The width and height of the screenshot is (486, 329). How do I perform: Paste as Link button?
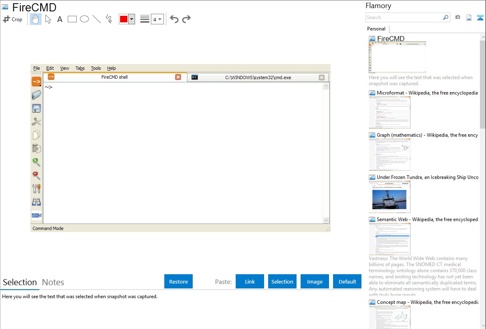250,282
